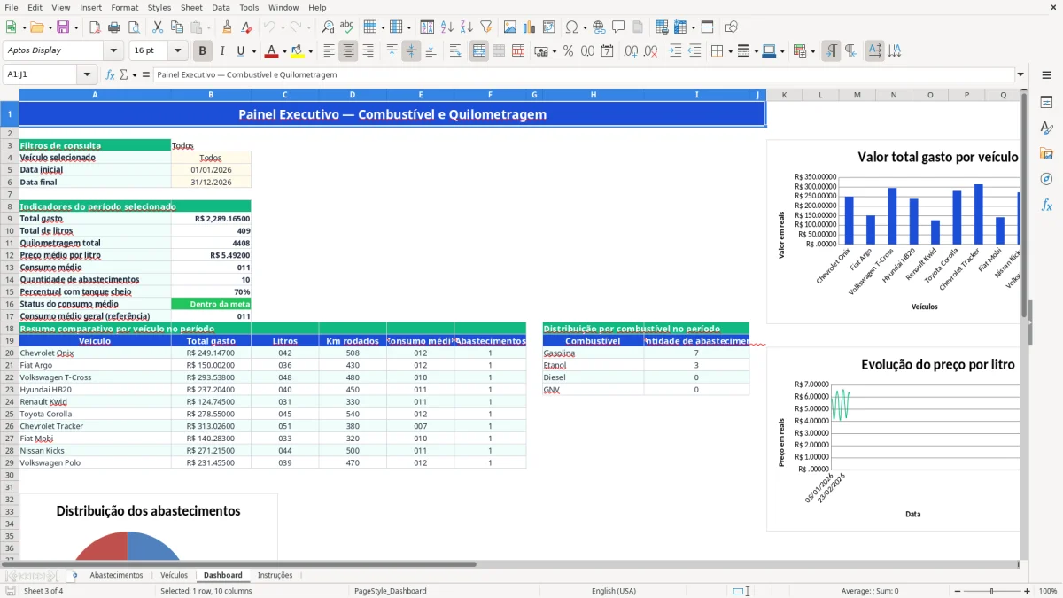
Task: Open the Styles menu
Action: click(x=159, y=7)
